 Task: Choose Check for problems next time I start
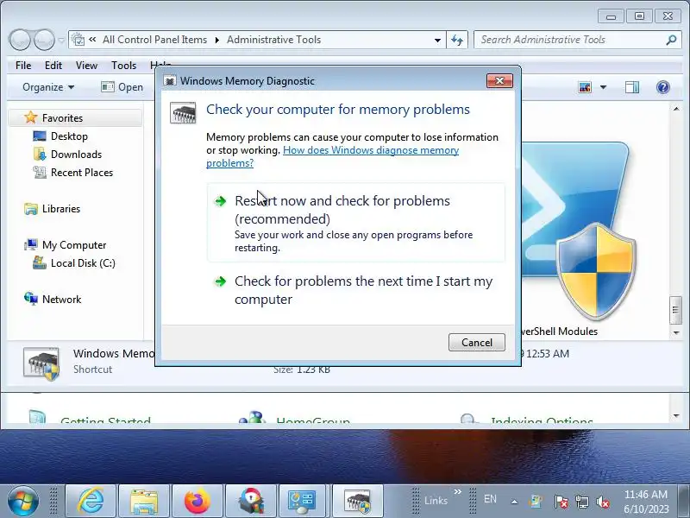356,290
